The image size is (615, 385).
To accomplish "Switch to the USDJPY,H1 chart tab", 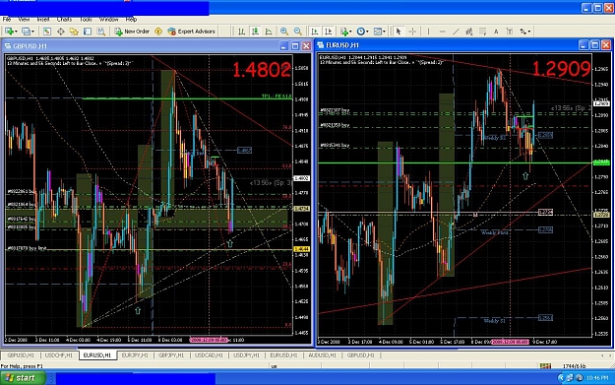I will tap(246, 355).
